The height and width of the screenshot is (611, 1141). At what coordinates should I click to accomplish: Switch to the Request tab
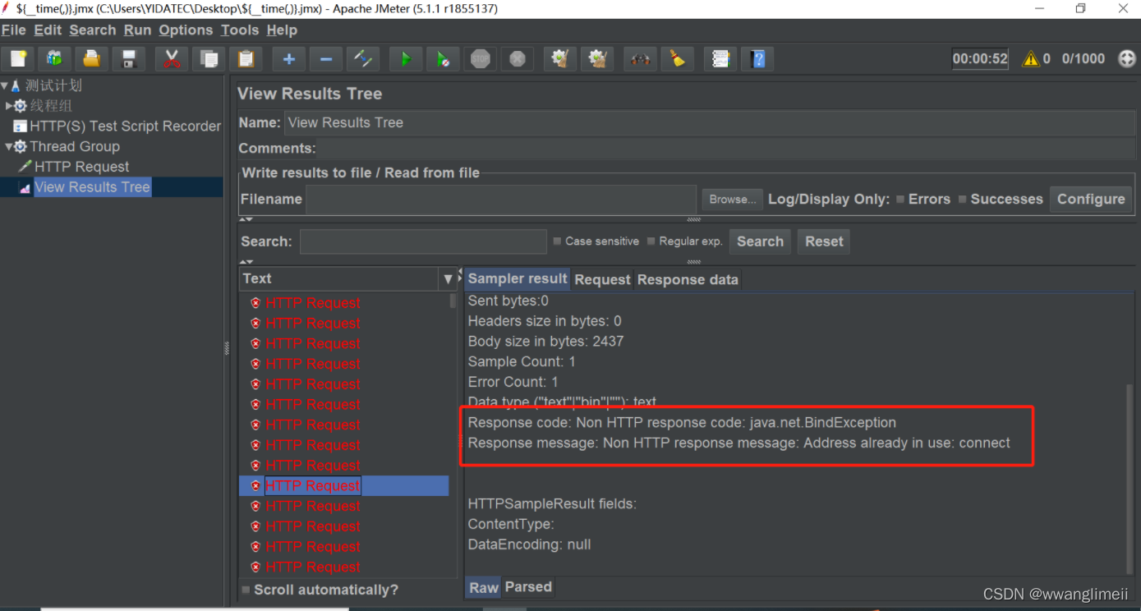pyautogui.click(x=602, y=279)
